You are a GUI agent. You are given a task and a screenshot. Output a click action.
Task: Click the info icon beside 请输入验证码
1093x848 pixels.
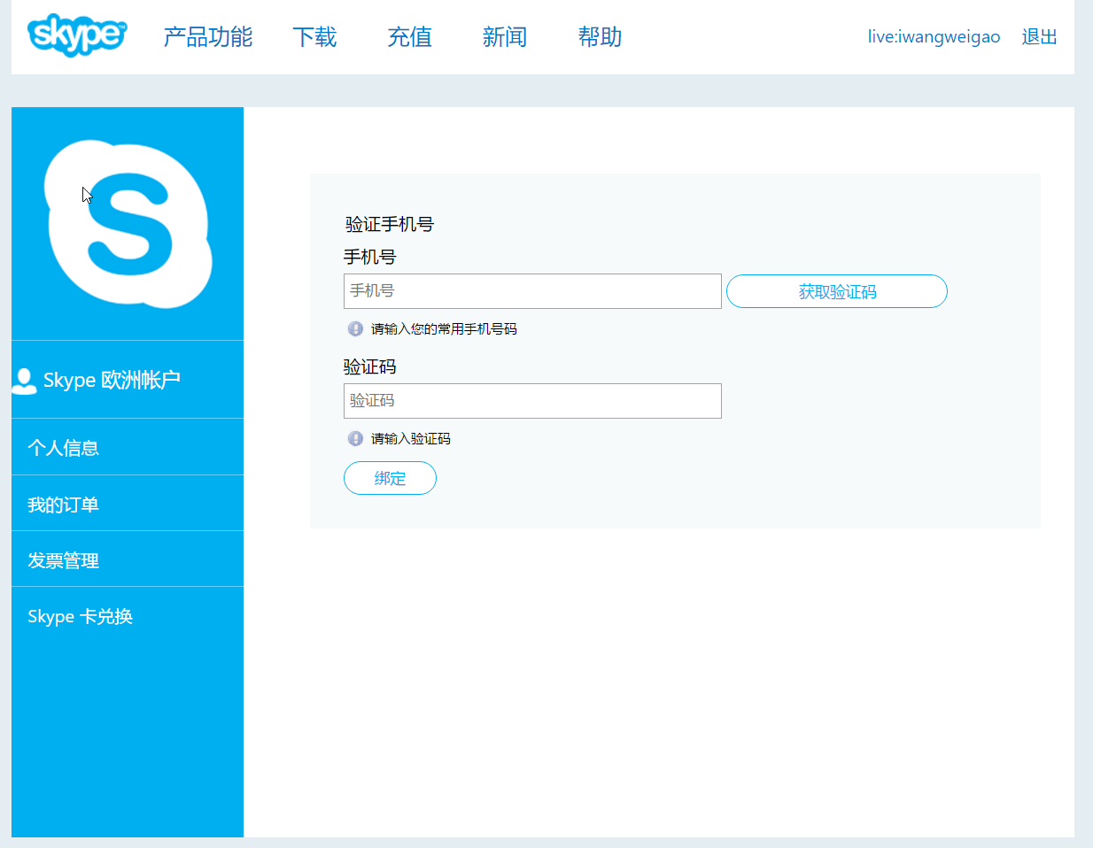point(355,439)
